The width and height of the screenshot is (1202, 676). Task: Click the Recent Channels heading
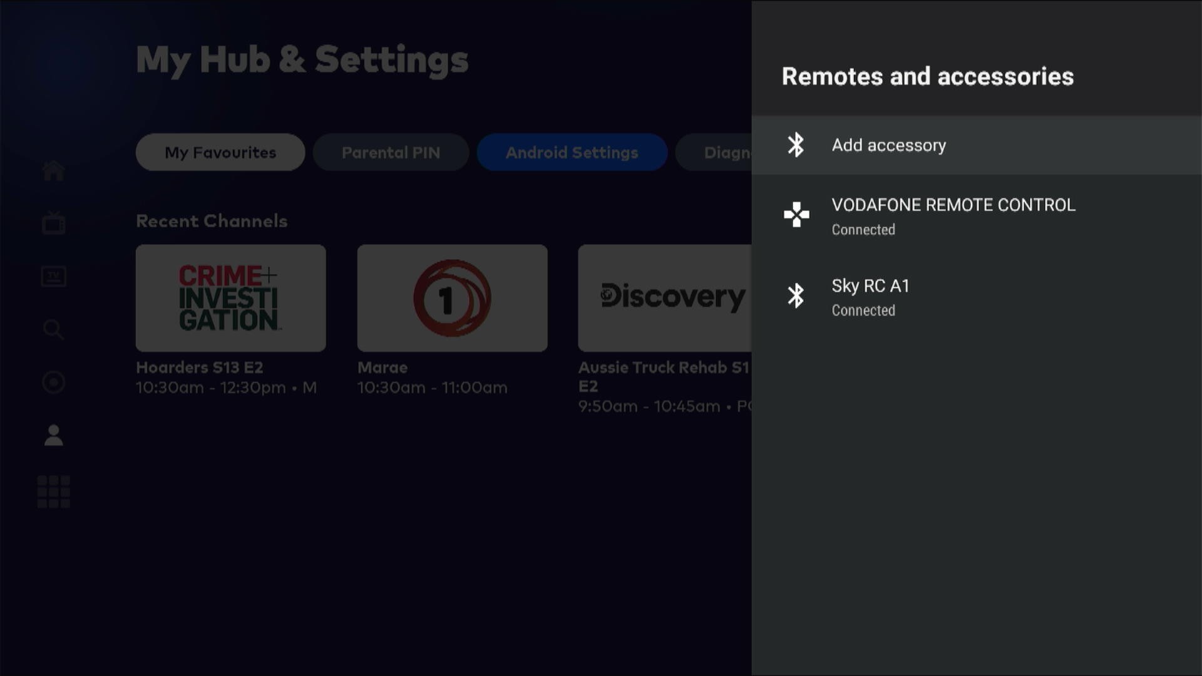[212, 221]
